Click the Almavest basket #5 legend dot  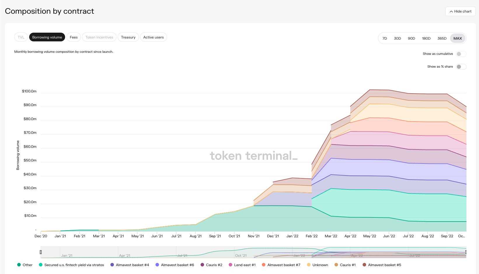[x=364, y=265]
